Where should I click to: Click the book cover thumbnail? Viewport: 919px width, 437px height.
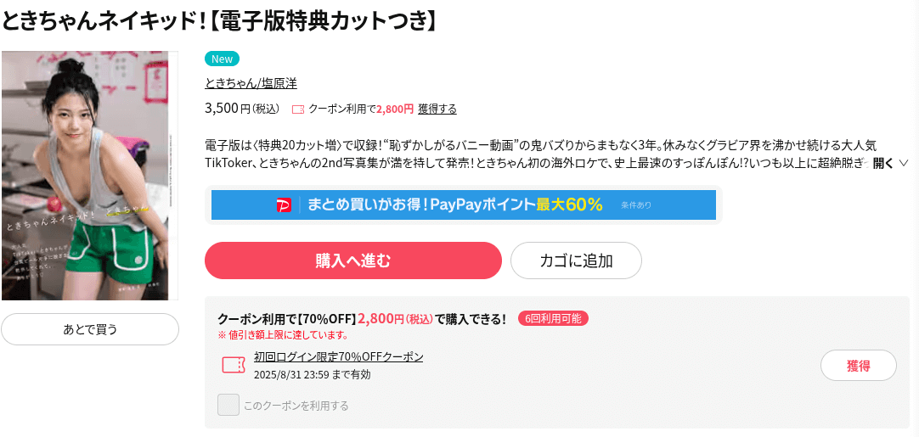(x=86, y=176)
